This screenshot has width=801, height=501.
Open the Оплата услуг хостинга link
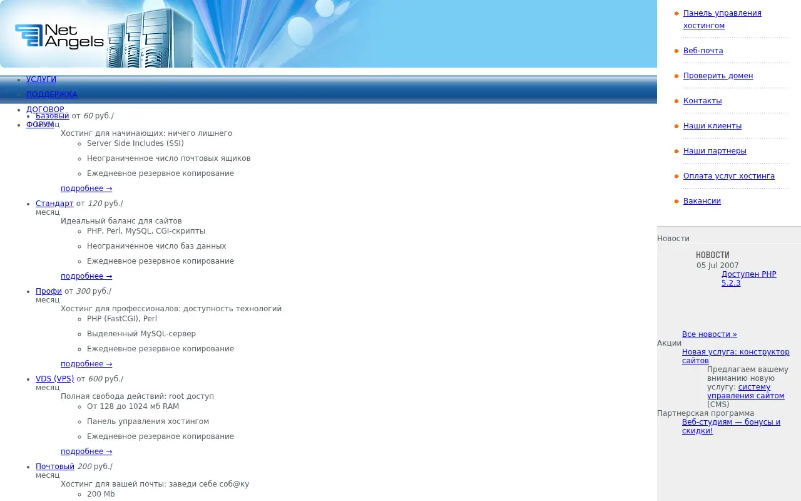(x=729, y=176)
